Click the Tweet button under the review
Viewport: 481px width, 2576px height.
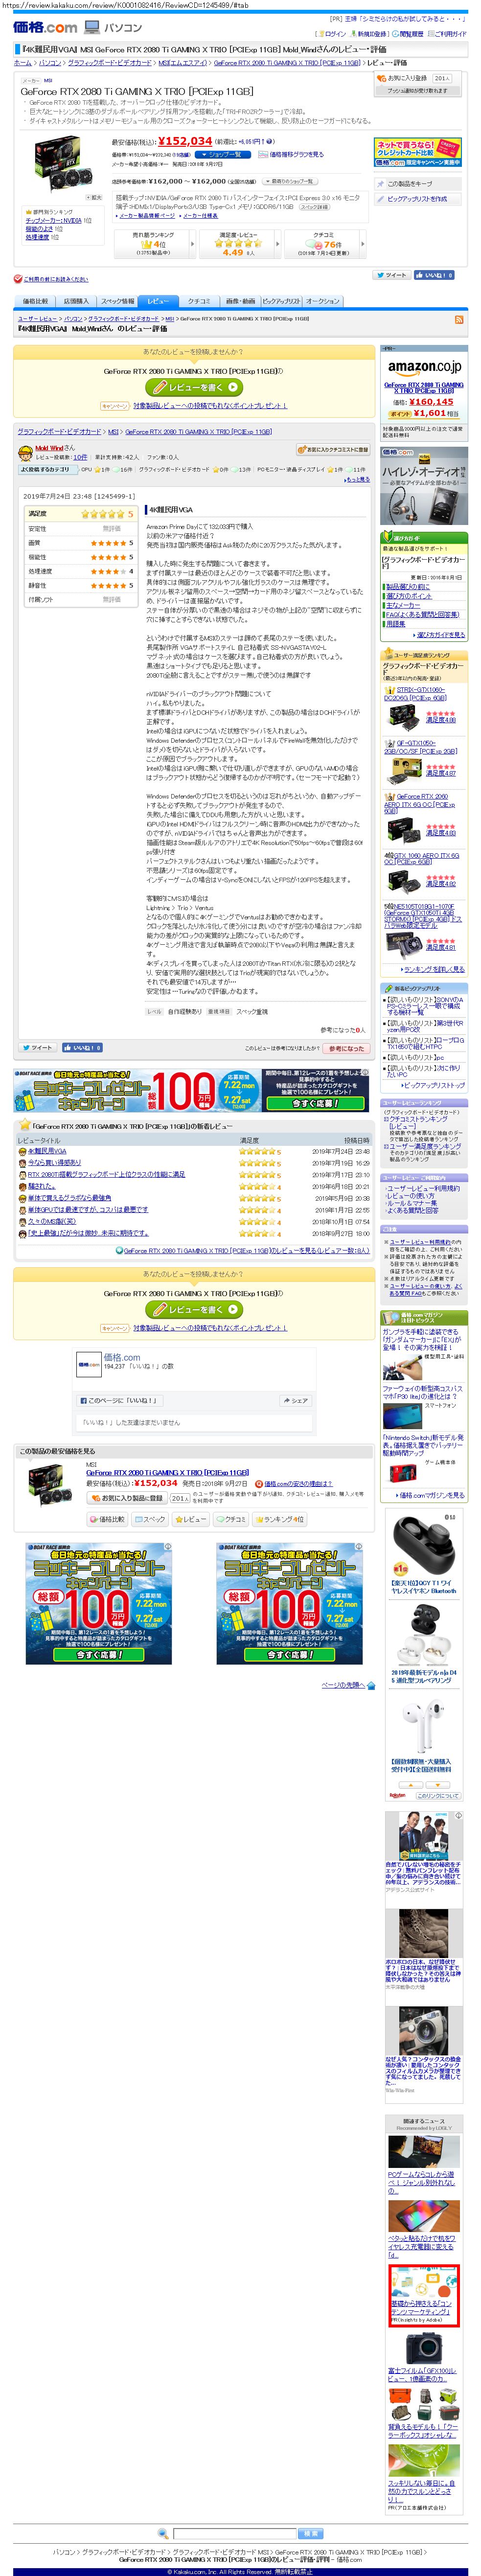click(x=38, y=1048)
